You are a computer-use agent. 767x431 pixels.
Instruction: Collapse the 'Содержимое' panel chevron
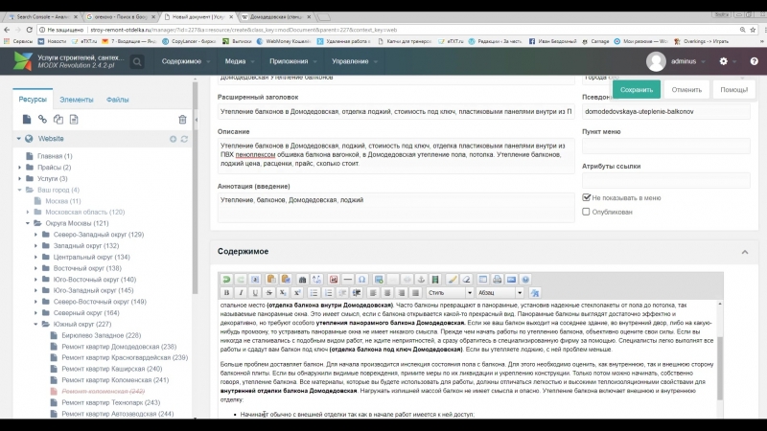tap(744, 252)
